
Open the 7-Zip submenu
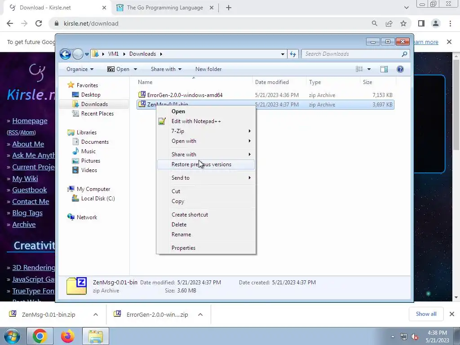tap(206, 131)
